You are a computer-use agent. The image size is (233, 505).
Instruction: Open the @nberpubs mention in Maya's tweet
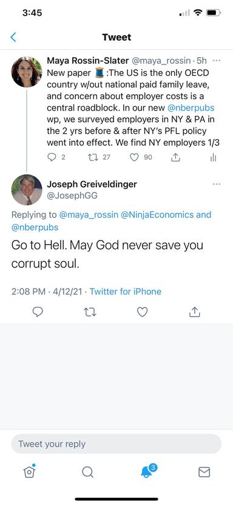coord(191,108)
